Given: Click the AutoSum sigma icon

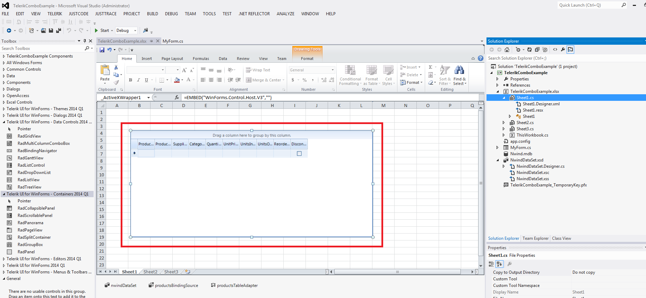Looking at the screenshot, I should (431, 67).
